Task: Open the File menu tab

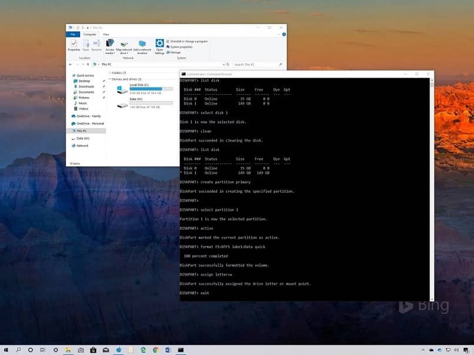Action: coord(73,35)
